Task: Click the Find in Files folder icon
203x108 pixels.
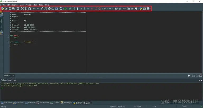Action: pos(53,9)
